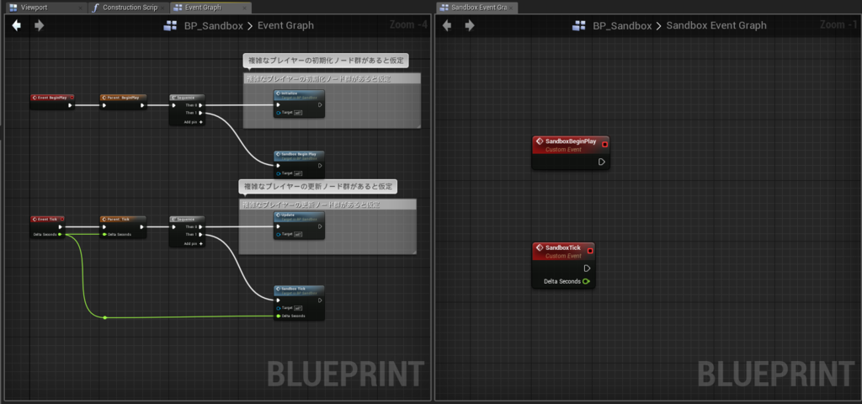
Task: Close the Viewport tab
Action: coord(81,8)
